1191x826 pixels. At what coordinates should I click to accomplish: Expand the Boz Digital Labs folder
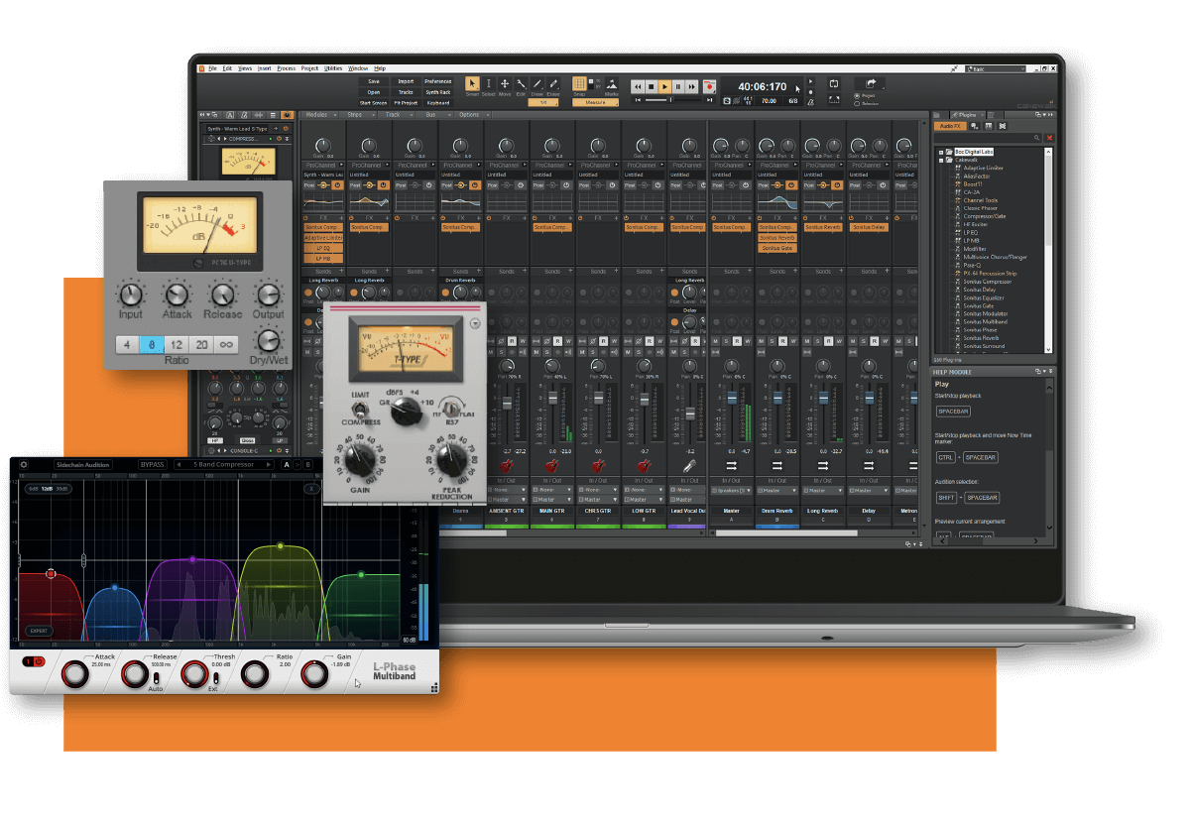tap(940, 152)
